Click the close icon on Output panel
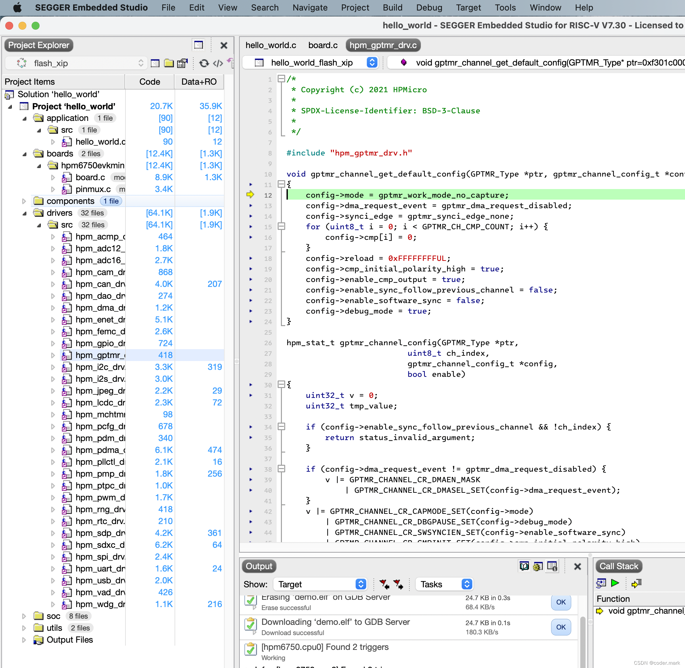The width and height of the screenshot is (685, 668). (x=577, y=566)
